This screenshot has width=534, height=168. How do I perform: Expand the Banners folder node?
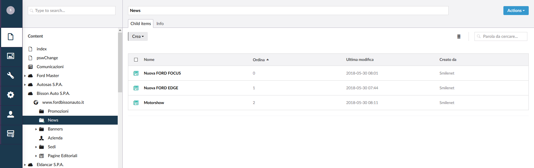pyautogui.click(x=36, y=129)
